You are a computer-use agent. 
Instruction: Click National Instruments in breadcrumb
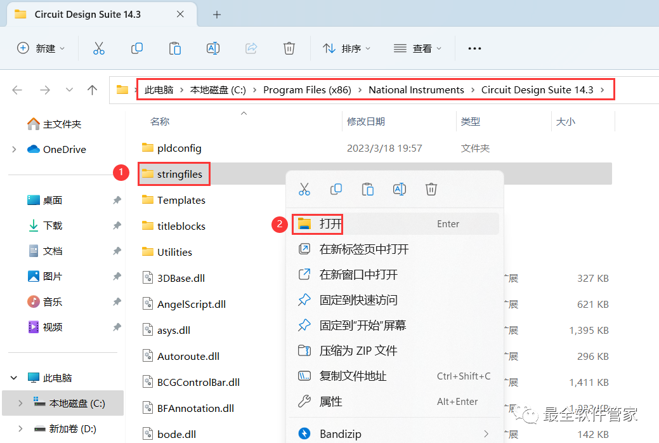416,89
